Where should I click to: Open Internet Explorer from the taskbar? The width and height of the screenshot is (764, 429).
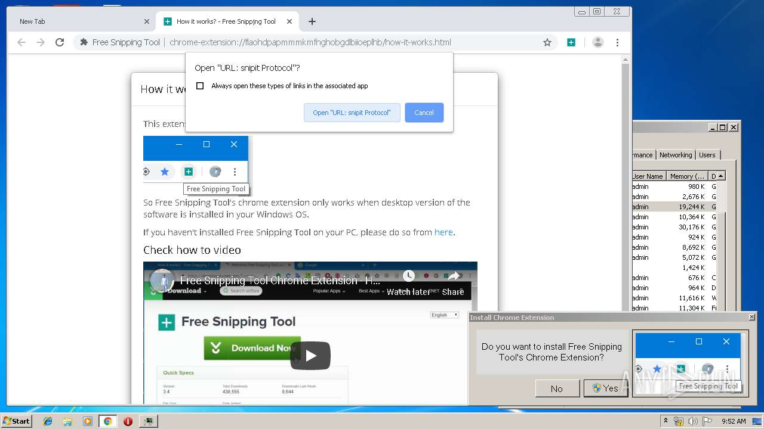48,421
